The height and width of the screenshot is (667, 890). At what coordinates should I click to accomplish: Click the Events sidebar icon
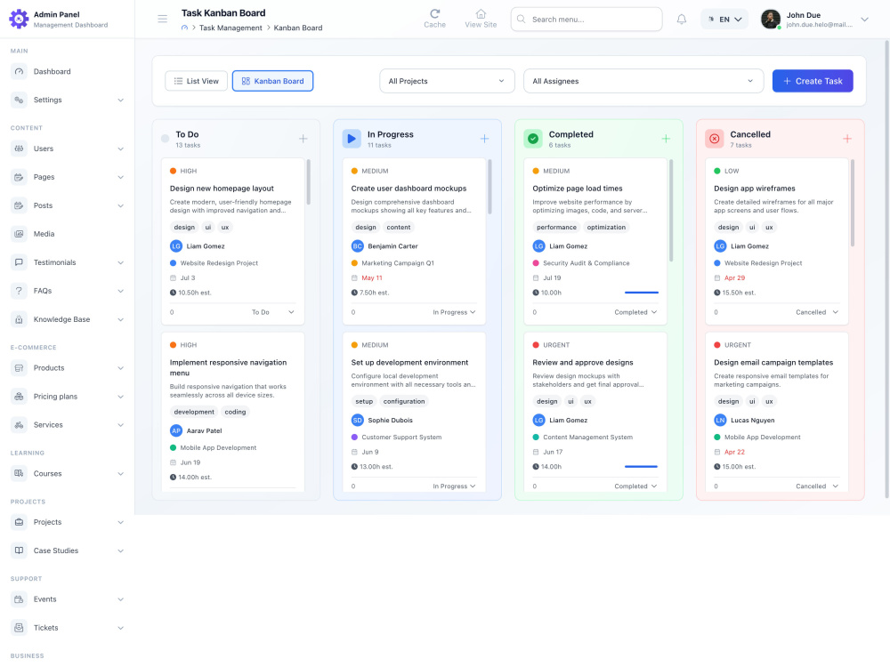point(19,599)
